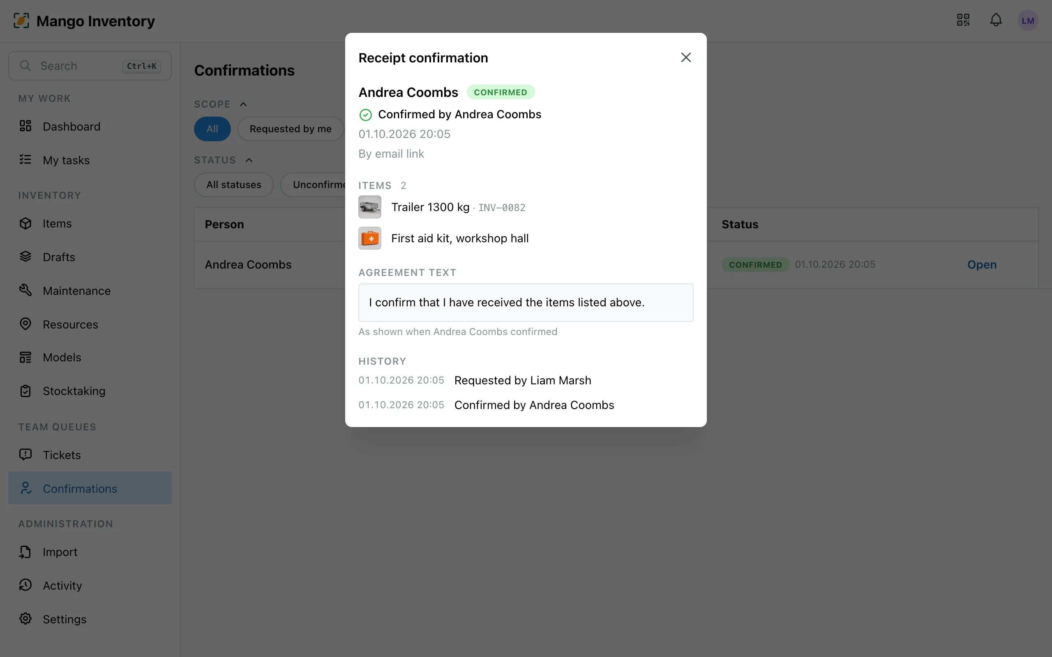Open My tasks in sidebar
This screenshot has width=1052, height=657.
pos(90,160)
